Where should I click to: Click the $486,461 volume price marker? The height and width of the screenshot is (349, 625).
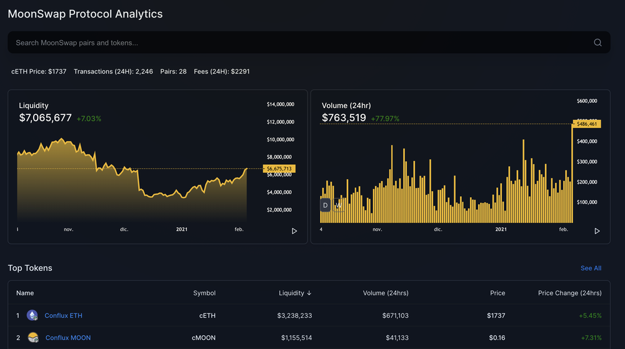pos(587,124)
